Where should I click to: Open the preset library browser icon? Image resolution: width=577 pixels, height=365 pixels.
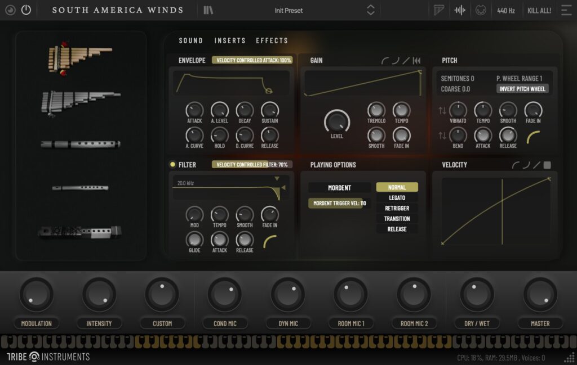[x=208, y=10]
